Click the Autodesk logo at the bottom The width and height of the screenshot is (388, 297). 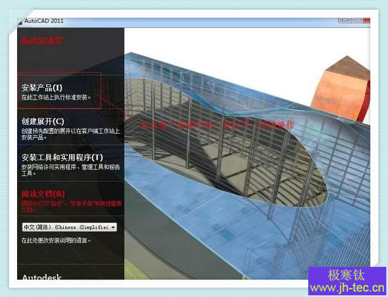pyautogui.click(x=42, y=277)
